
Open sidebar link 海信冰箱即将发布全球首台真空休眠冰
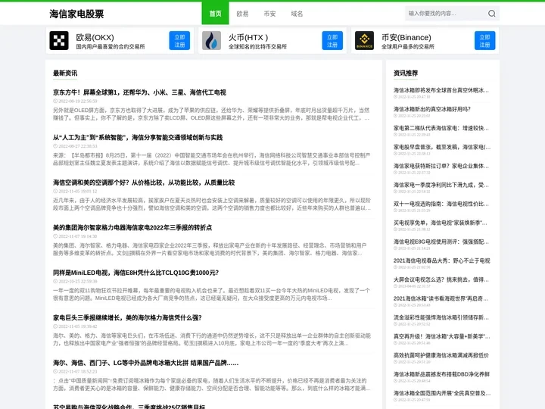point(441,90)
